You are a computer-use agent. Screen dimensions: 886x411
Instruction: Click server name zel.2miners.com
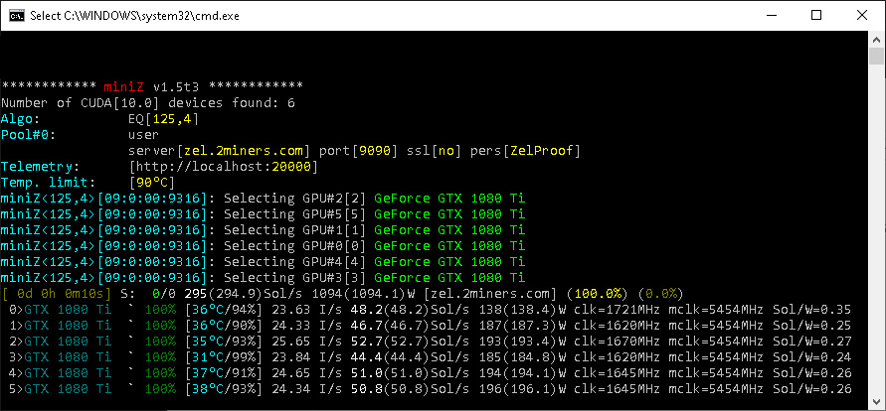pos(244,151)
